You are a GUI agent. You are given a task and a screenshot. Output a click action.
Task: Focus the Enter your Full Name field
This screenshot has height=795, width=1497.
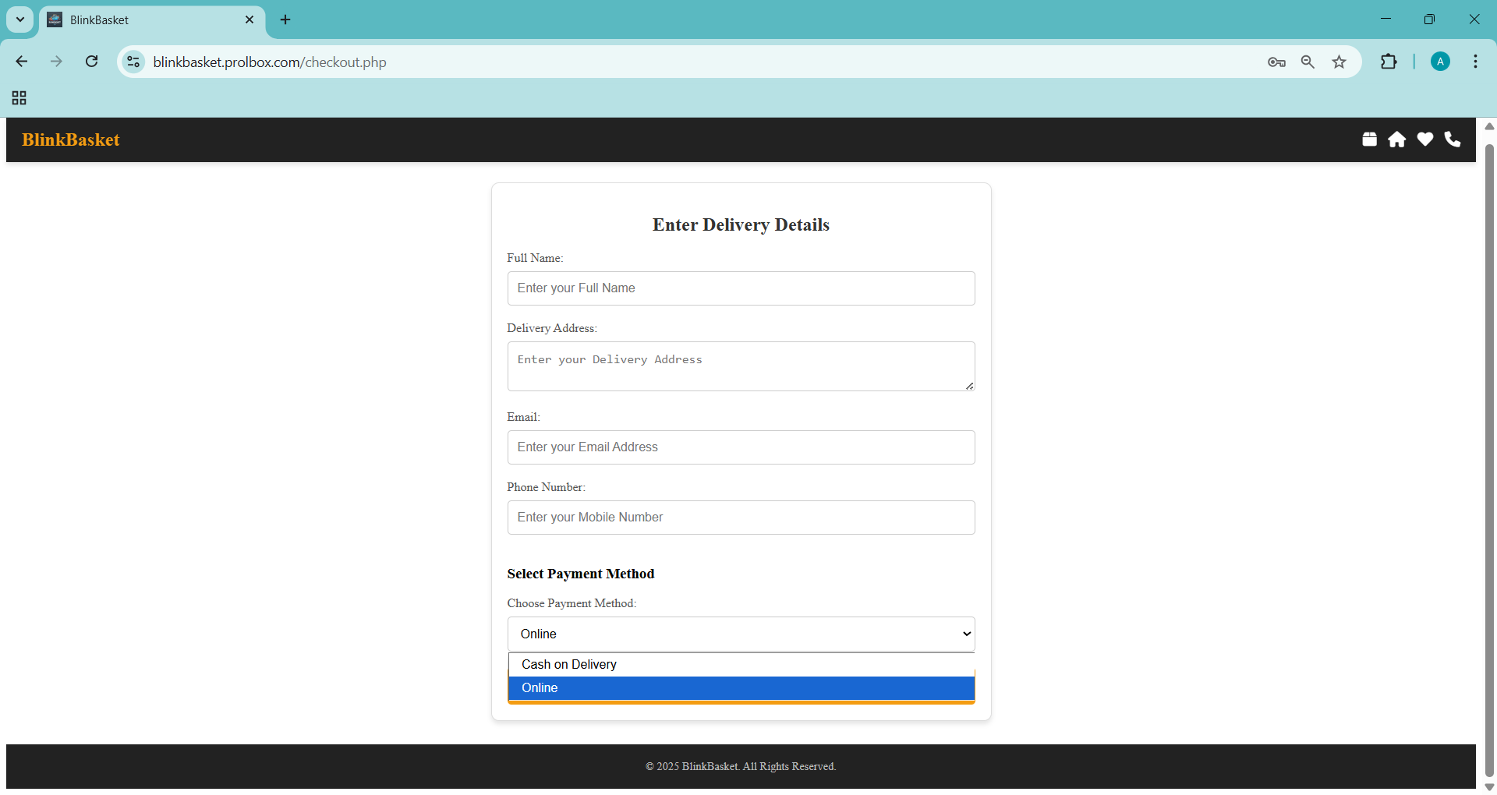pos(741,288)
